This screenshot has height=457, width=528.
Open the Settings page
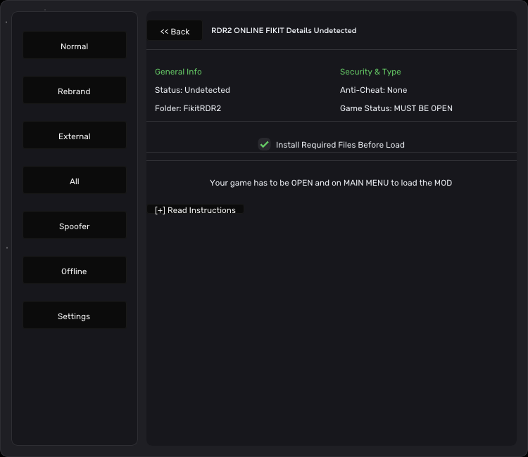tap(75, 316)
